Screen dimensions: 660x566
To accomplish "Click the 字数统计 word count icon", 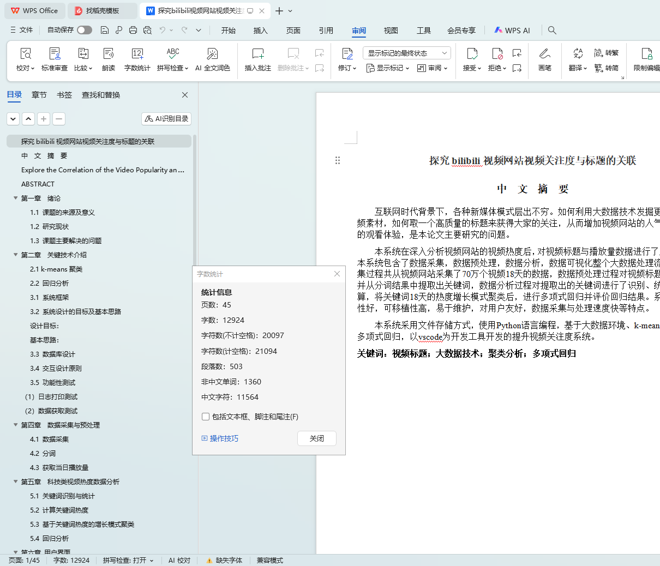I will [x=137, y=54].
